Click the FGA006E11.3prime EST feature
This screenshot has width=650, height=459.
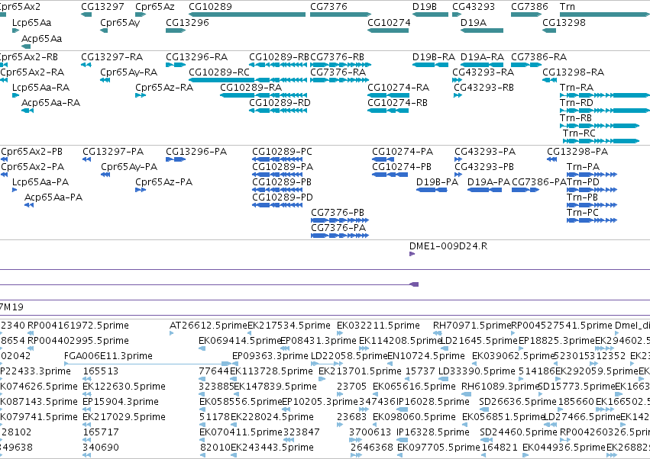[148, 364]
